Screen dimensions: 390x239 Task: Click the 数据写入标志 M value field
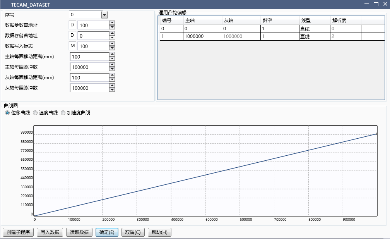point(93,46)
